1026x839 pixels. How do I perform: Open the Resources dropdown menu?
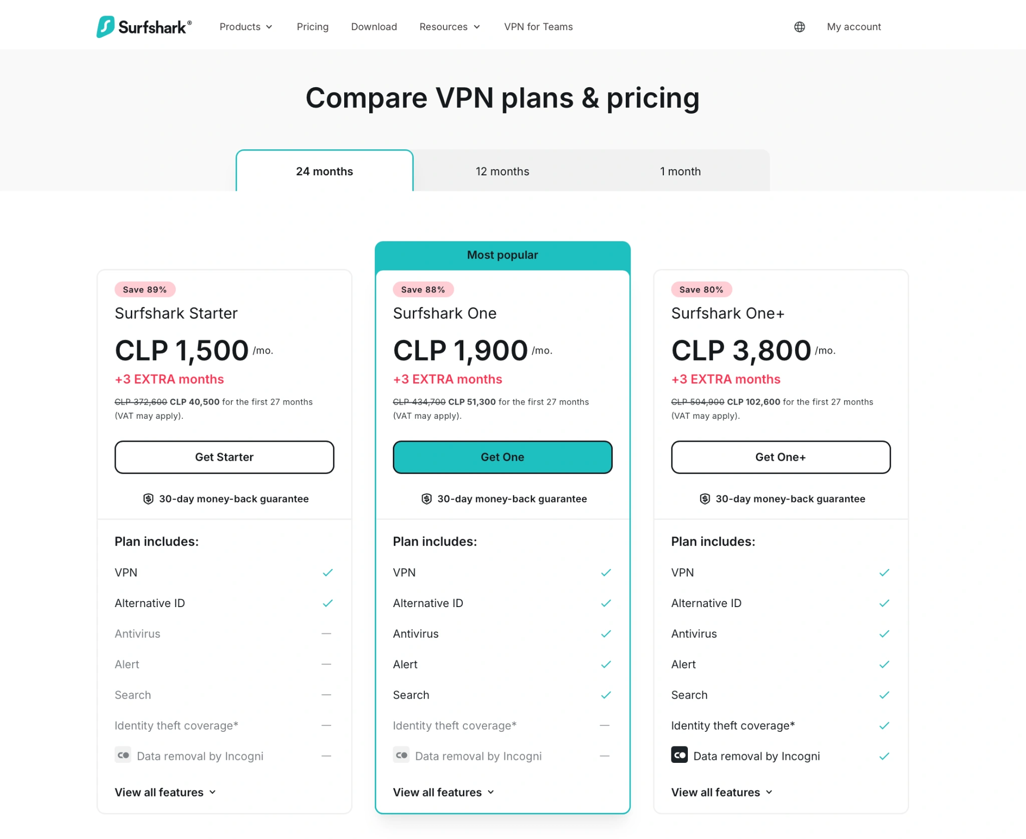pyautogui.click(x=449, y=27)
